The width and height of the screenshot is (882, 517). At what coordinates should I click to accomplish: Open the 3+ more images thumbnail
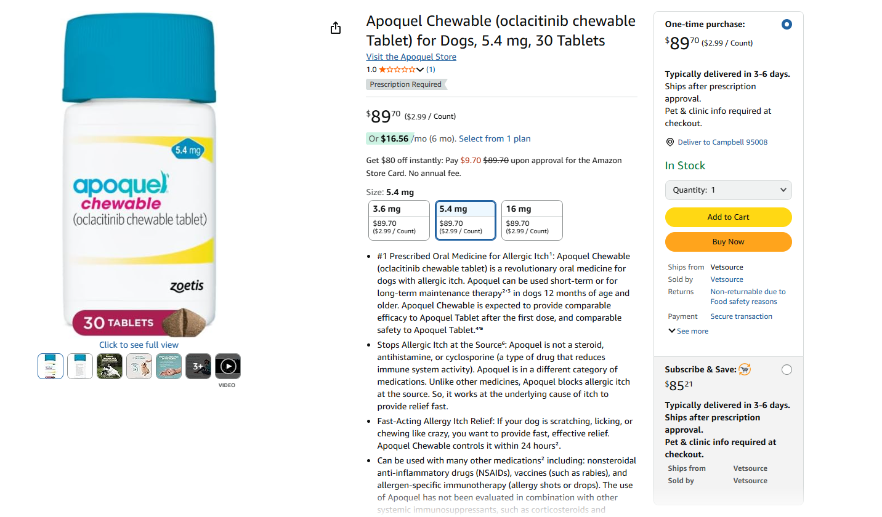point(198,366)
